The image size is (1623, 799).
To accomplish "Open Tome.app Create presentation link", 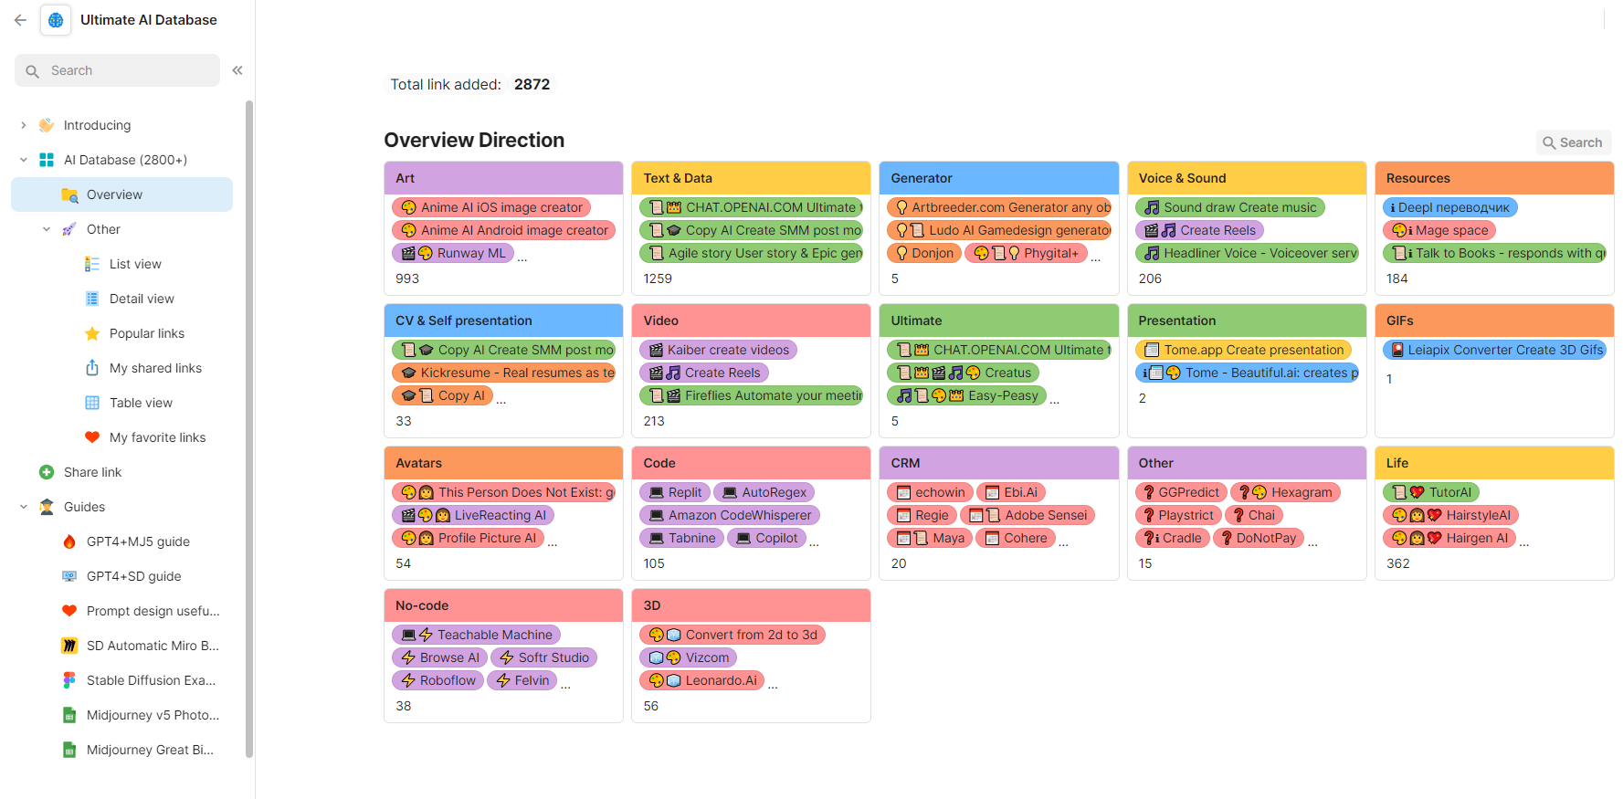I will (x=1243, y=350).
